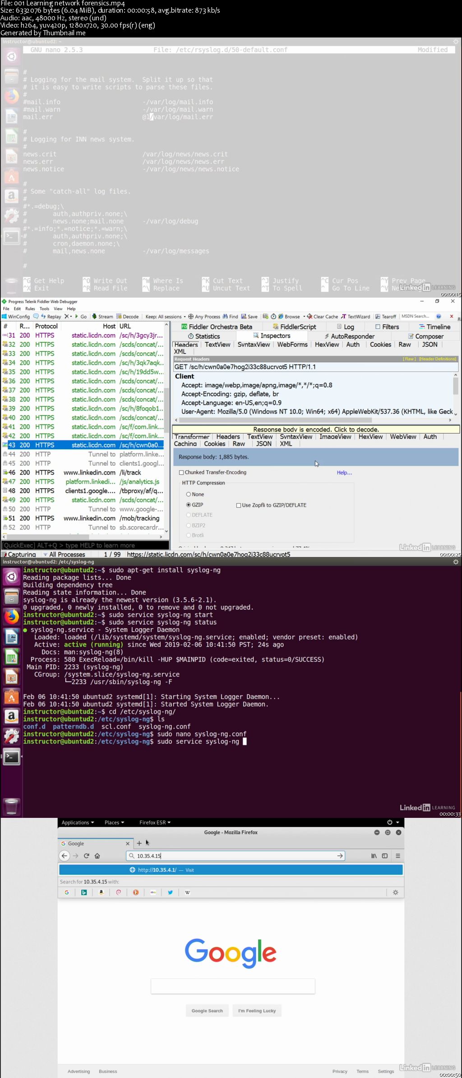Open search settings gear in Firefox dropdown
462x1078 pixels.
[x=396, y=892]
